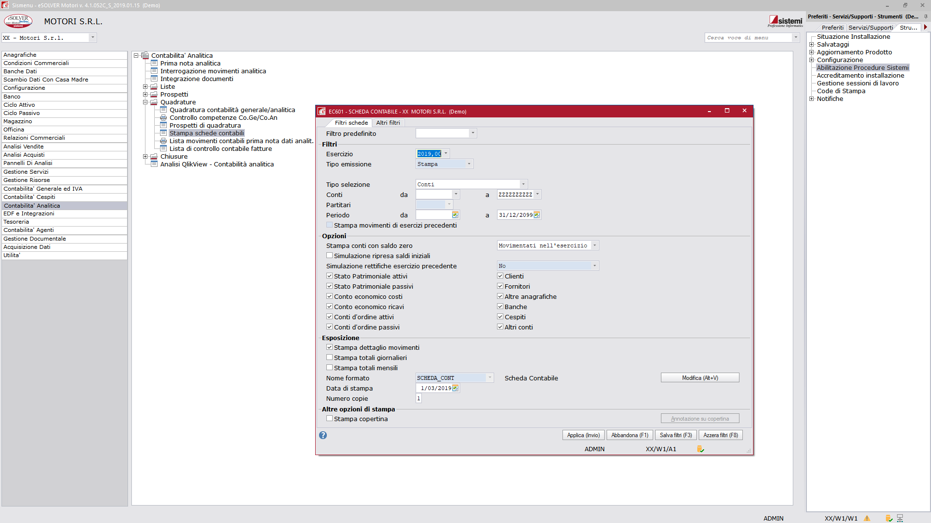
Task: Click the Conti da input field
Action: coord(434,195)
